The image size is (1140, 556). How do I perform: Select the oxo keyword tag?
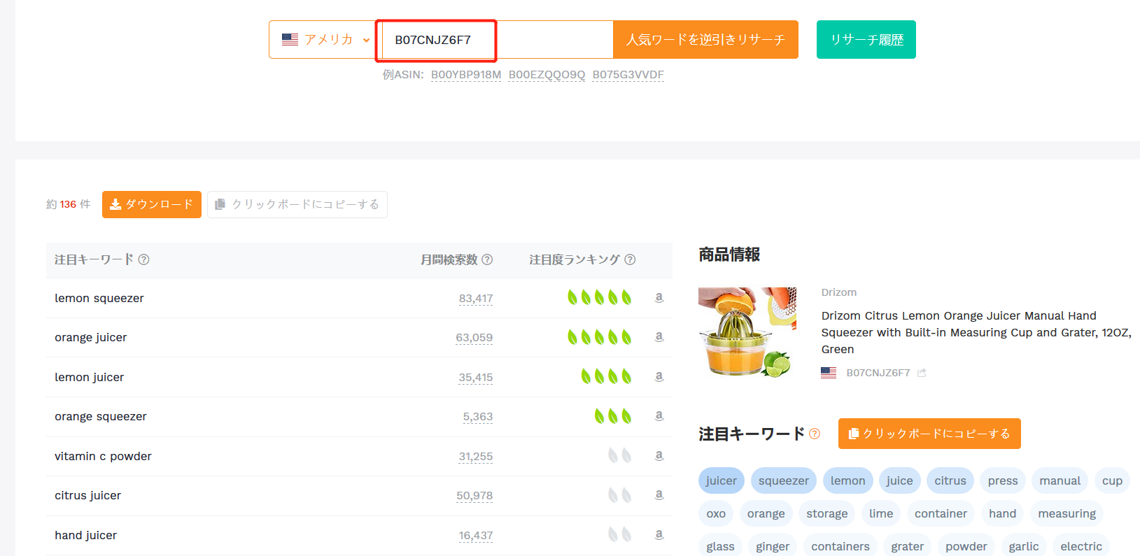(716, 513)
